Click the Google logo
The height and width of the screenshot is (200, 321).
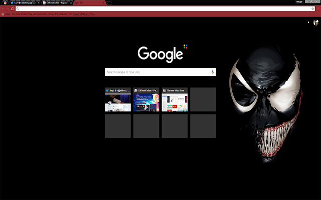pos(160,54)
